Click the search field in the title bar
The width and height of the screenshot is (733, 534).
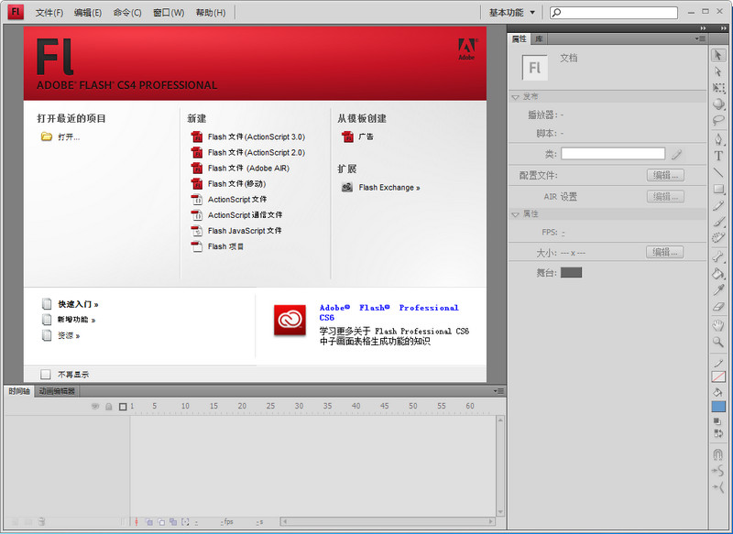click(x=612, y=12)
